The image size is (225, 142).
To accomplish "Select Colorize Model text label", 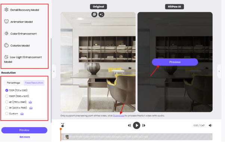I will coord(20,45).
